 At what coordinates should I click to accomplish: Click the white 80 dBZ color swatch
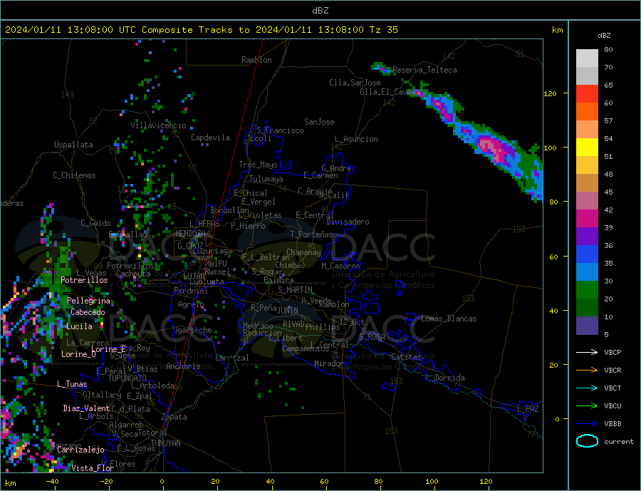click(x=587, y=58)
